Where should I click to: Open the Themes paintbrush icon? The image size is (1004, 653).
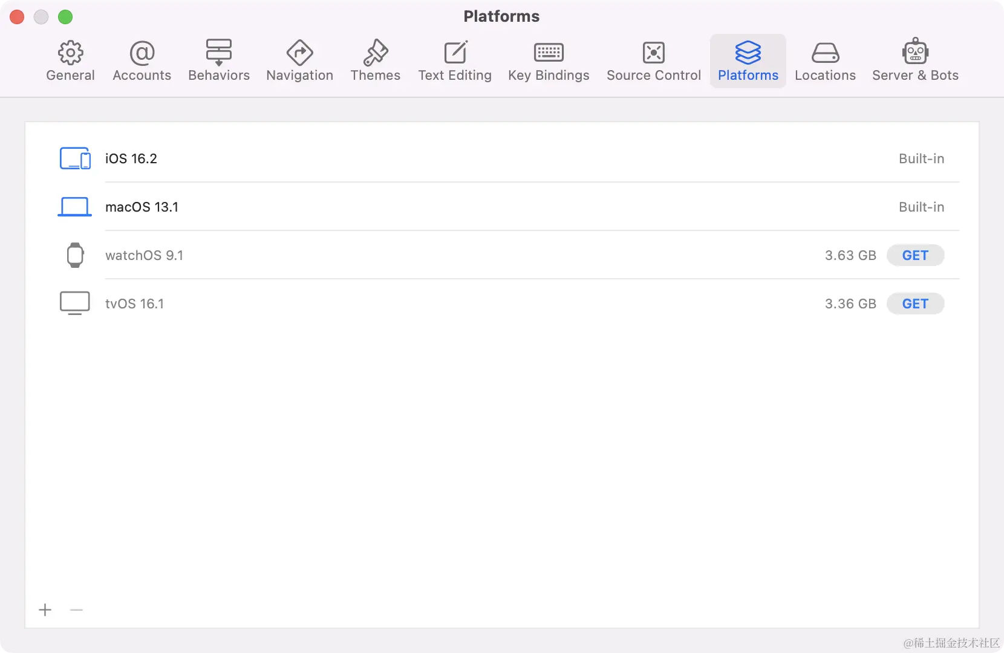coord(376,53)
